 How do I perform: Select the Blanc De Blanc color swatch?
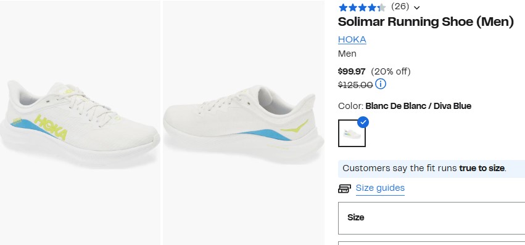click(x=352, y=133)
